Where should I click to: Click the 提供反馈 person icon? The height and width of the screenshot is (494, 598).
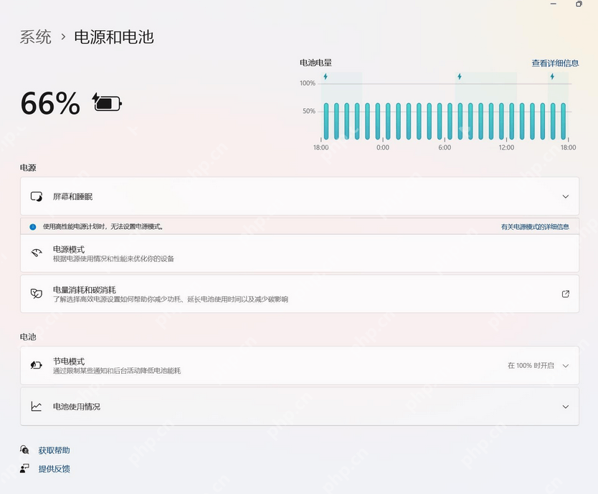[x=24, y=468]
